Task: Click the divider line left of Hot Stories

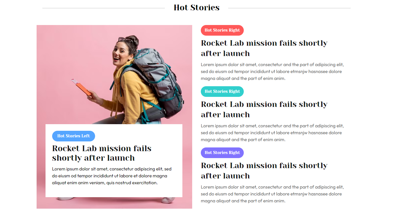Action: point(103,8)
